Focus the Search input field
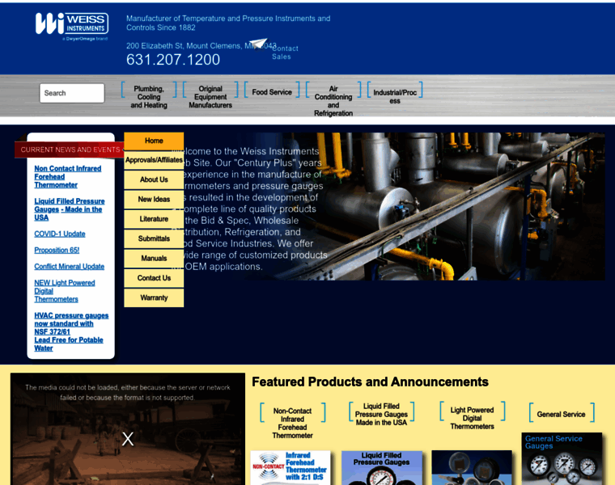Viewport: 615px width, 485px height. tap(72, 93)
